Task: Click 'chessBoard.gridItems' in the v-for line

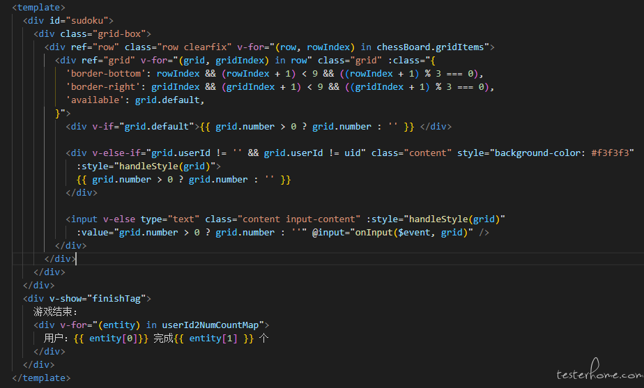Action: click(x=431, y=47)
